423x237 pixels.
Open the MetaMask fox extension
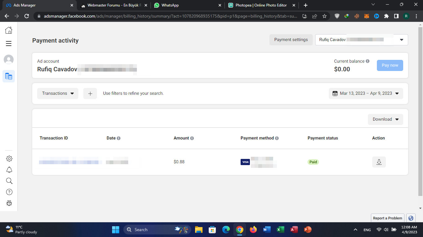coord(367,16)
